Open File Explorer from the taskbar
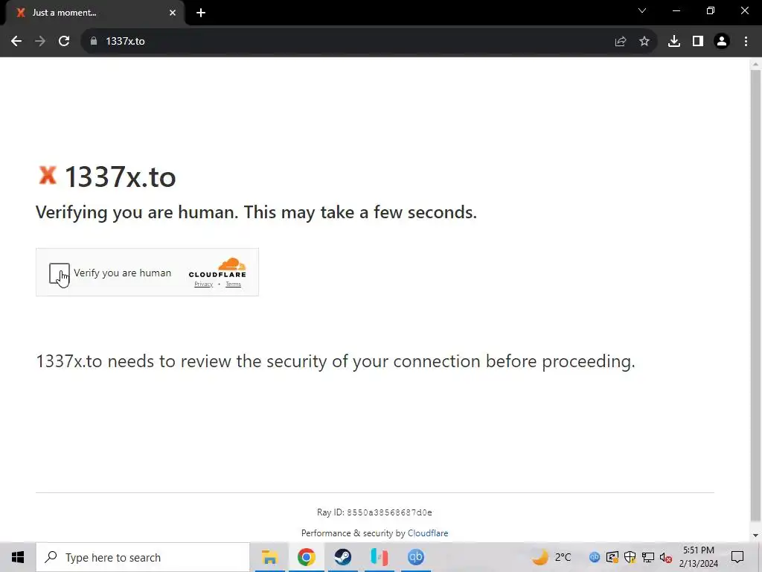 (x=269, y=557)
